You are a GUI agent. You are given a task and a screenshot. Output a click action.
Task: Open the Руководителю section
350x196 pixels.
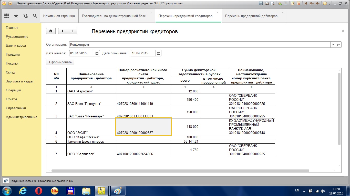(x=17, y=36)
